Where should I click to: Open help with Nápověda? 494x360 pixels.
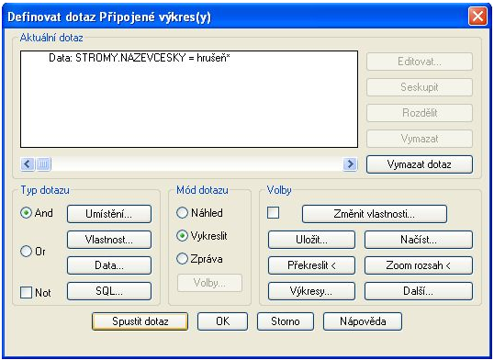(x=363, y=321)
